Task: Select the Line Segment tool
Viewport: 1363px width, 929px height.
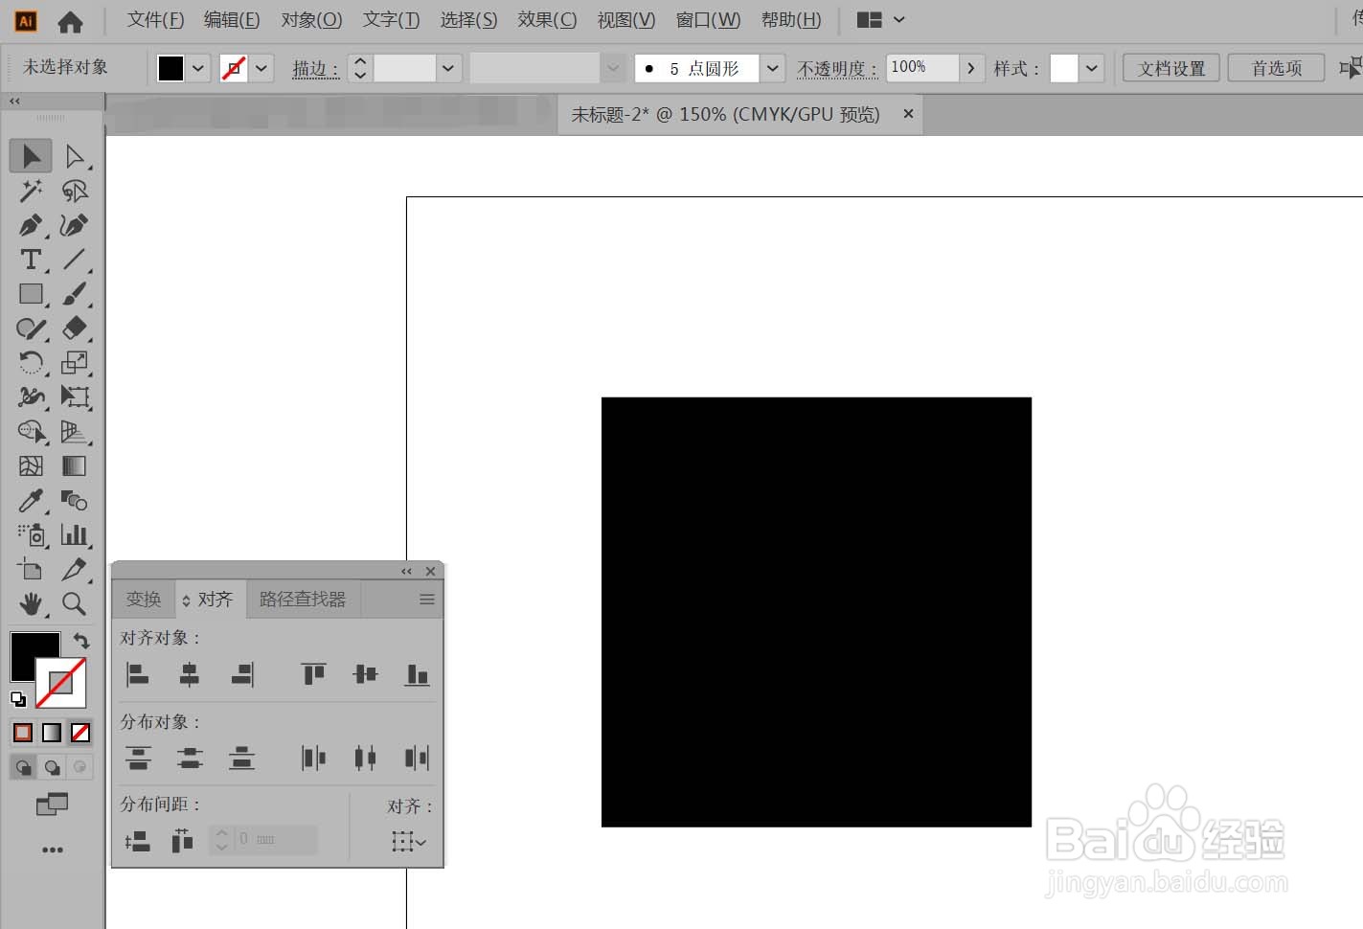Action: (74, 260)
